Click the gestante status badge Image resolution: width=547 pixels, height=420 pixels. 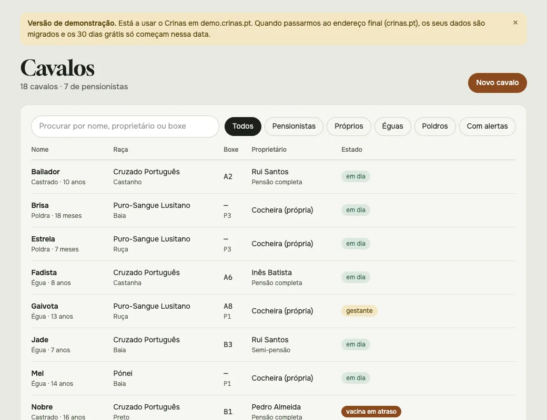(x=359, y=311)
